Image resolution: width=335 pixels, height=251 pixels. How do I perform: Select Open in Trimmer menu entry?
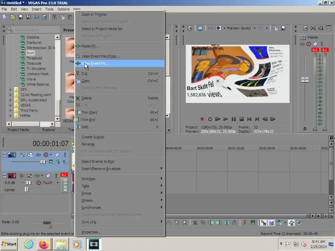tap(120, 14)
